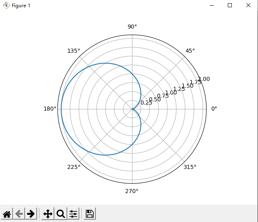The width and height of the screenshot is (258, 222).
Task: Open the Configure subplots dialog
Action: tap(73, 214)
